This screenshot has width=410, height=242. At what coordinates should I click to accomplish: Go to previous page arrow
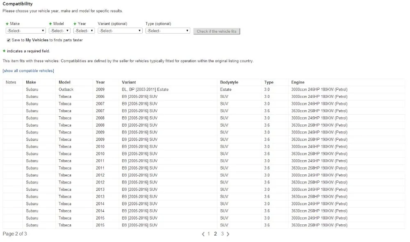click(203, 234)
